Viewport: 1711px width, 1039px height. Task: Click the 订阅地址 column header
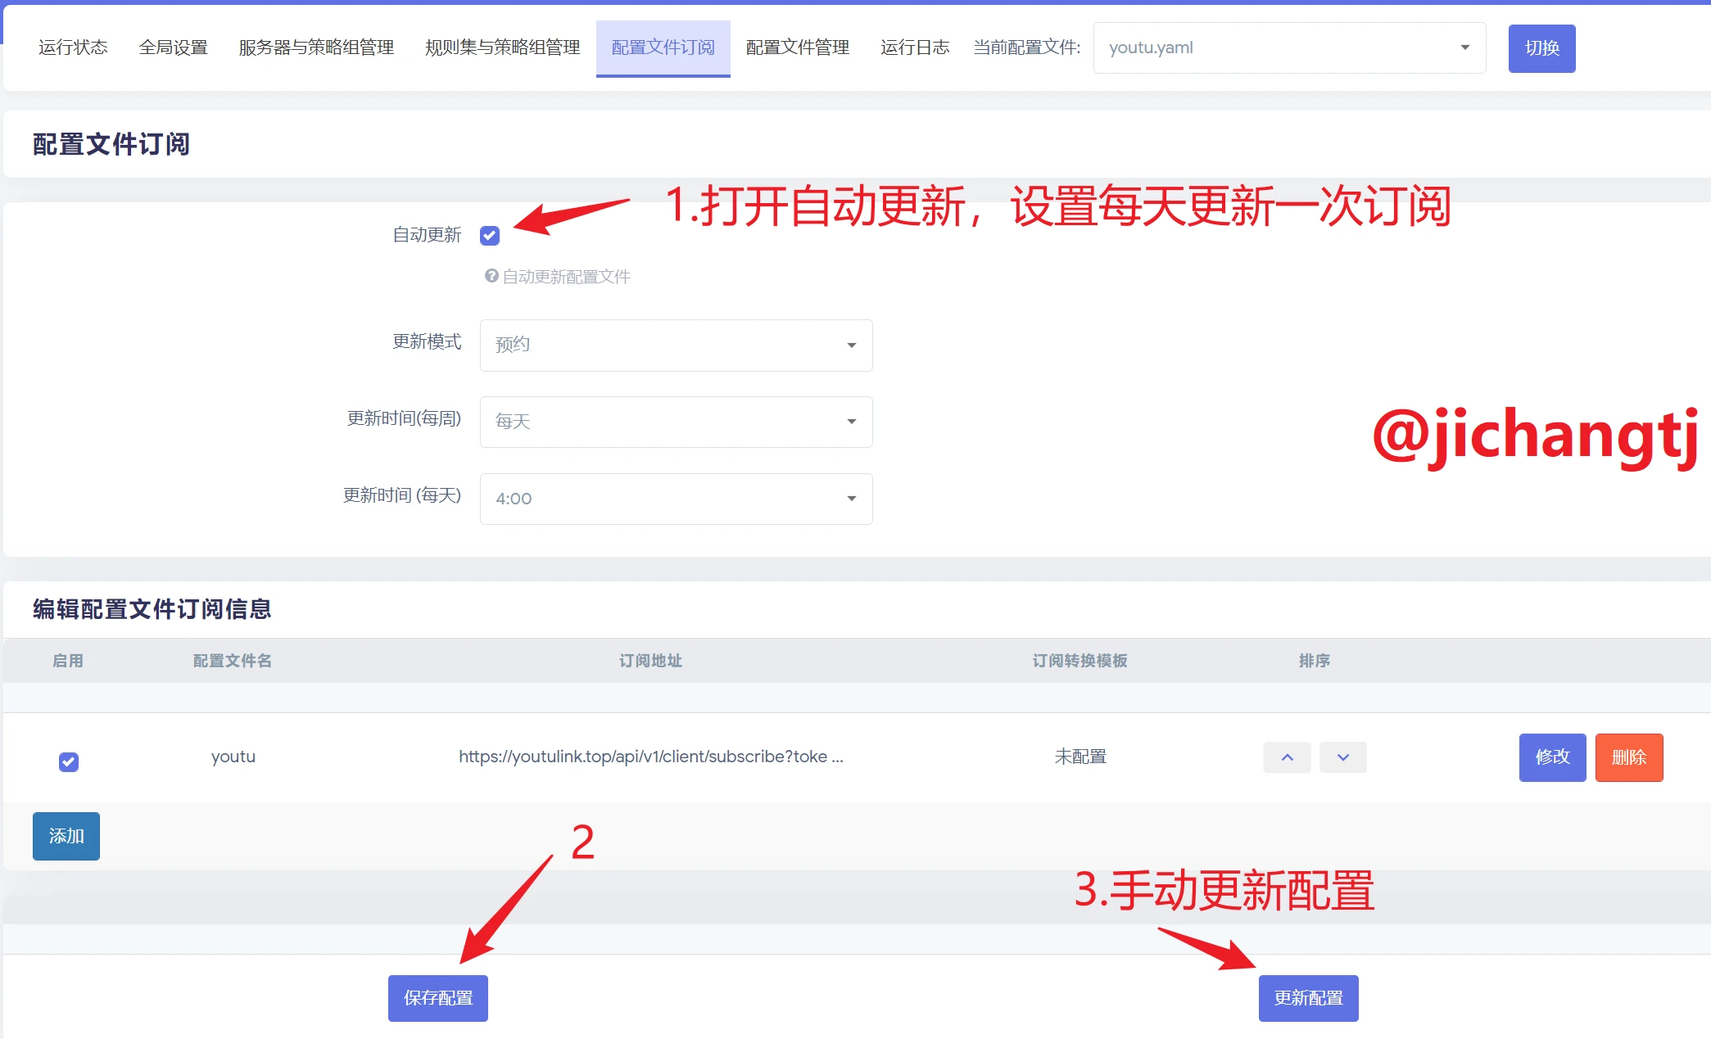(650, 661)
